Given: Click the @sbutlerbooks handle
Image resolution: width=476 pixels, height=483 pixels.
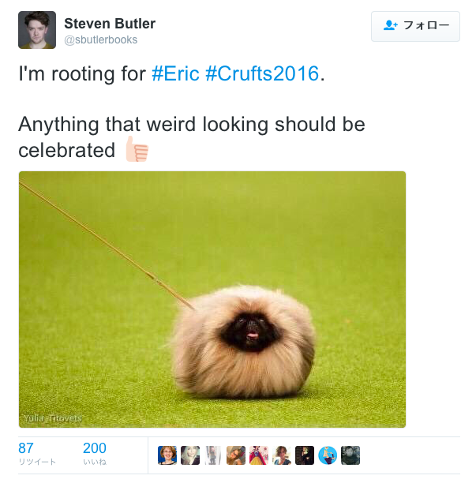Looking at the screenshot, I should point(101,40).
